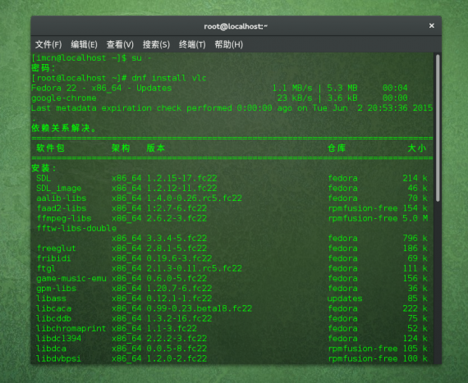Click the 'dnf install vlc' command text
The image size is (468, 383).
coord(169,78)
